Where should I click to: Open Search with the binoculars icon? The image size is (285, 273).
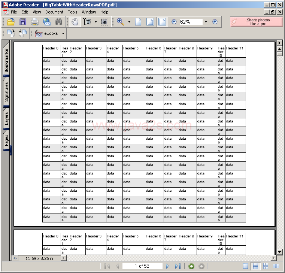(59, 22)
